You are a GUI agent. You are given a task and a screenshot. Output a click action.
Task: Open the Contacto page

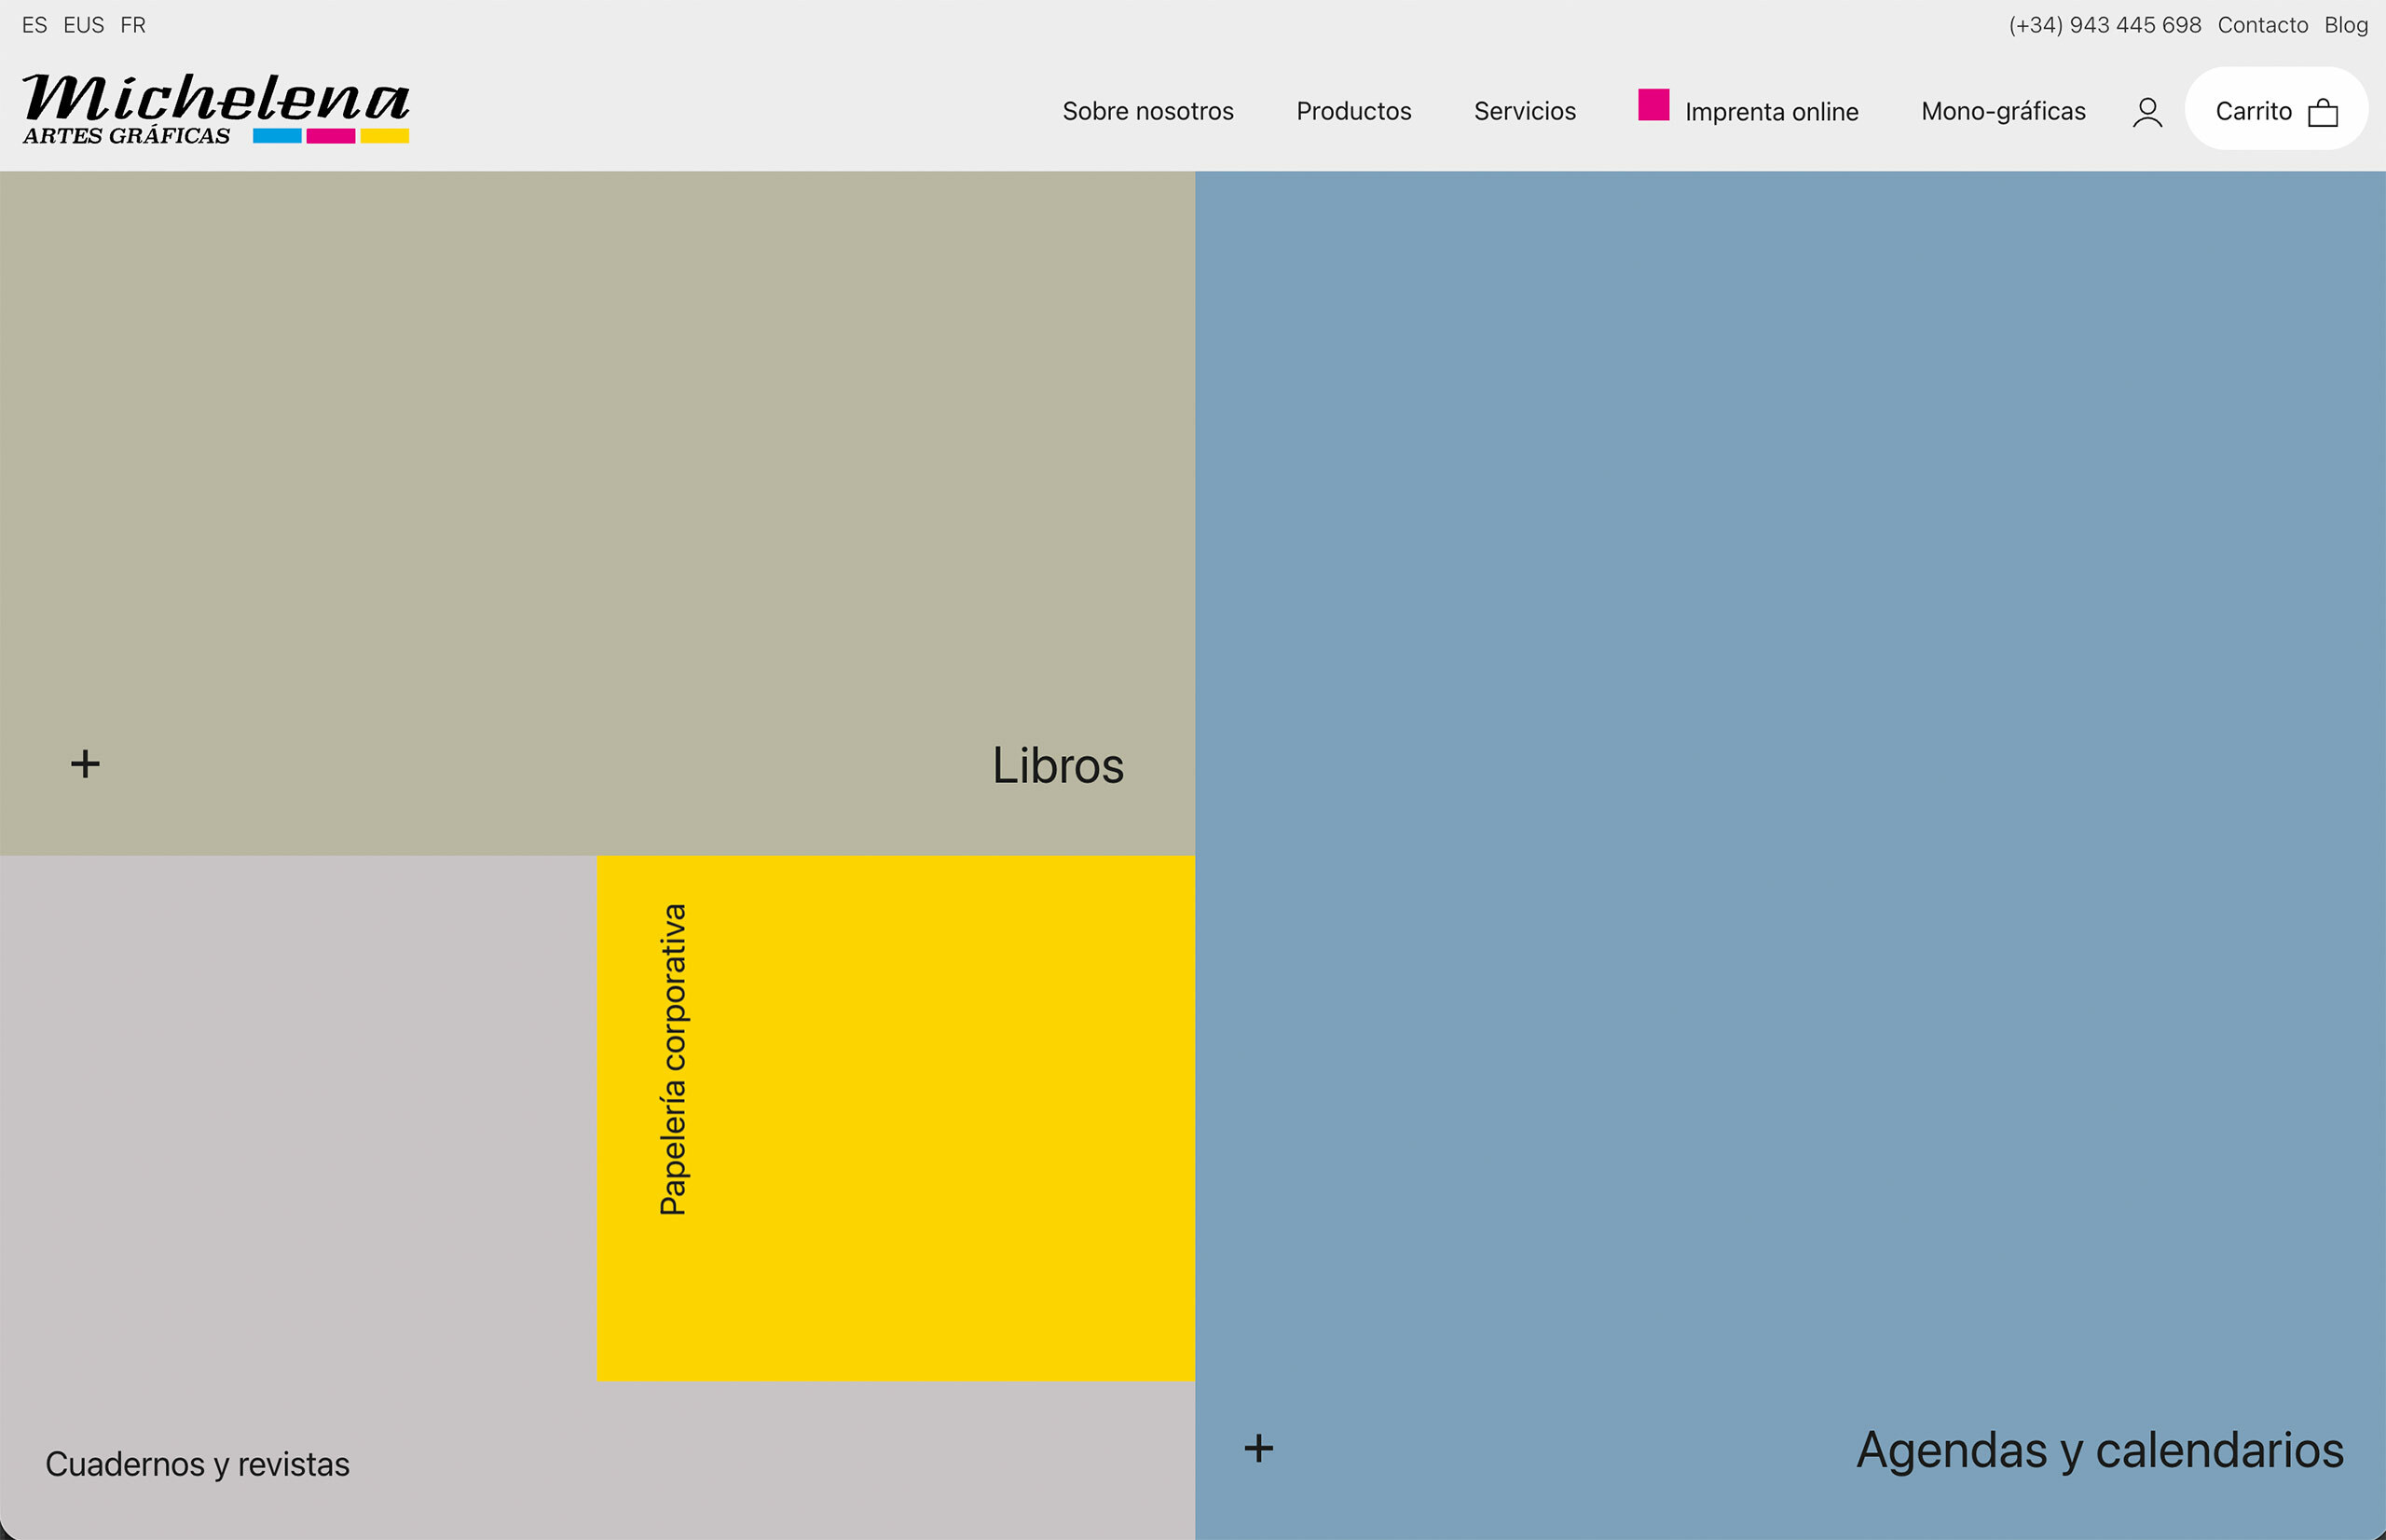2262,25
